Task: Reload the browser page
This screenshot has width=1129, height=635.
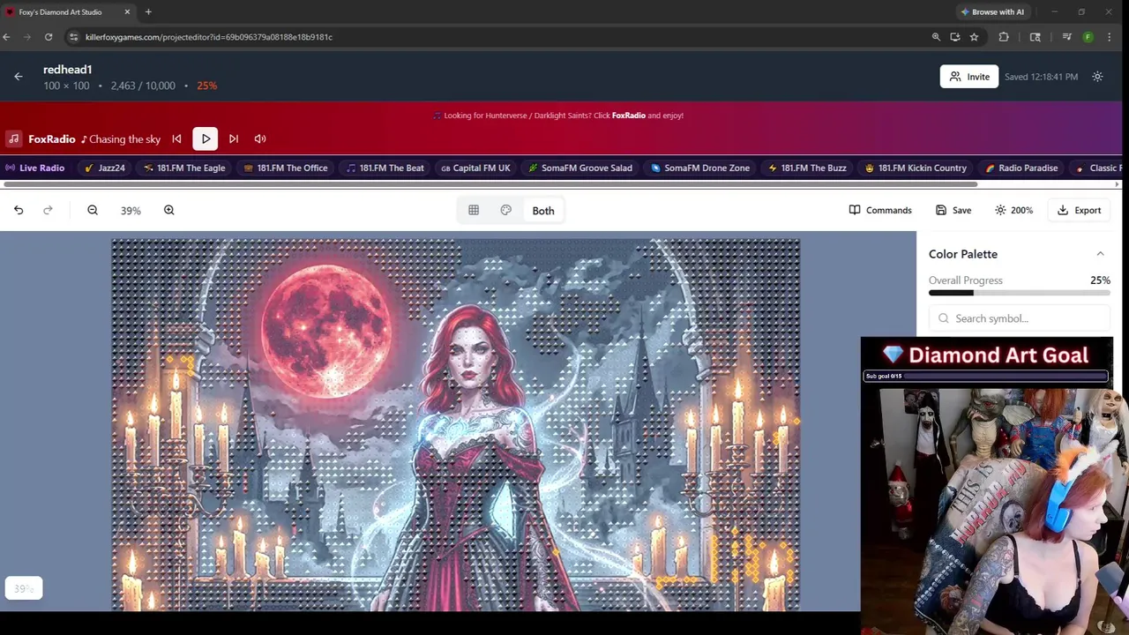Action: pos(49,37)
